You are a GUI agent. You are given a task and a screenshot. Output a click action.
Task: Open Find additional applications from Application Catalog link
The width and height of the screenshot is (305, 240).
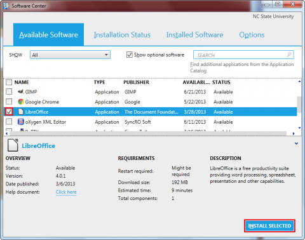tap(242, 67)
